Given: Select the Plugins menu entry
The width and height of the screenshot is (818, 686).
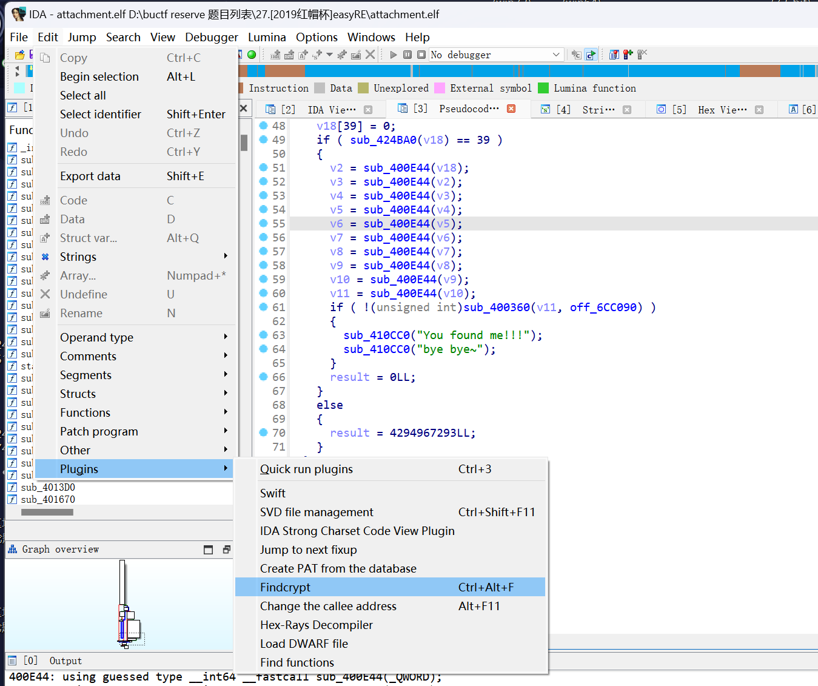Looking at the screenshot, I should (x=134, y=469).
